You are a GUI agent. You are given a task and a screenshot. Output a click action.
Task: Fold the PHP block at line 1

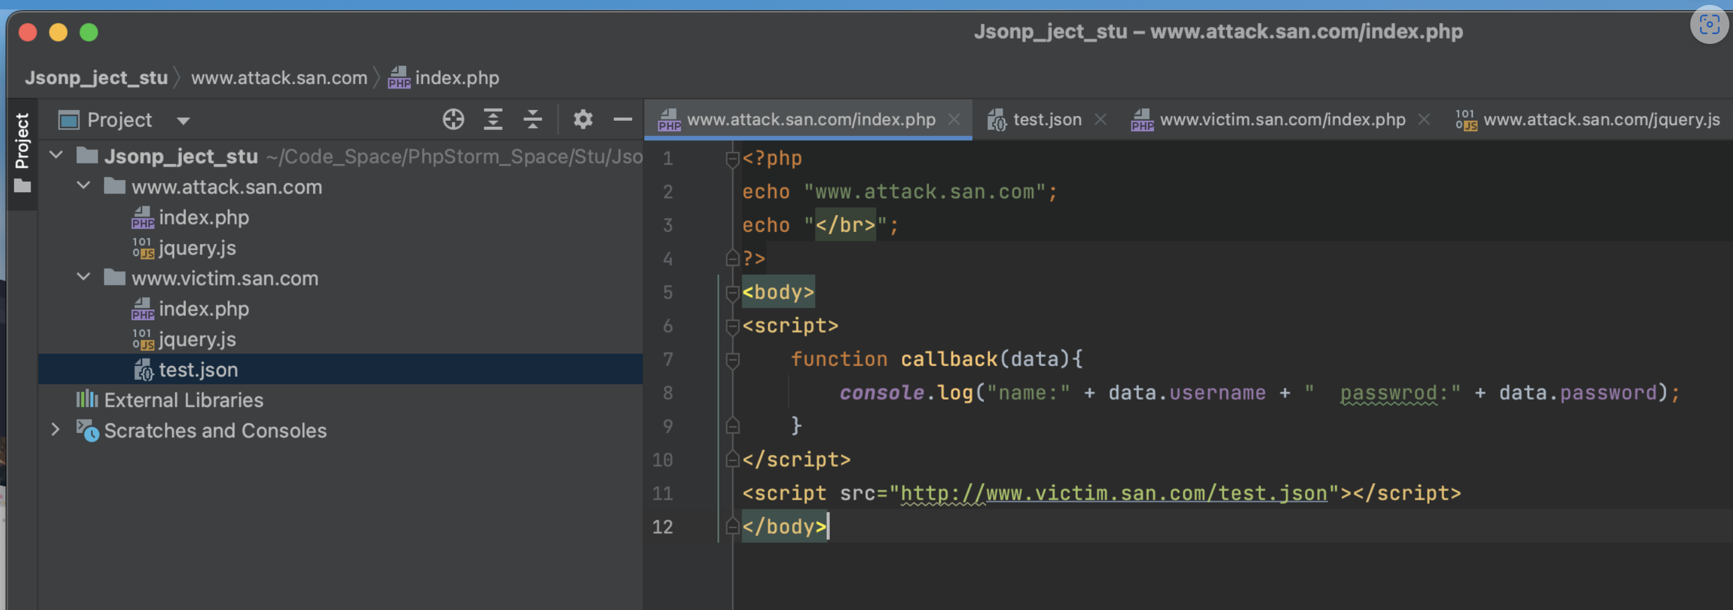[733, 159]
